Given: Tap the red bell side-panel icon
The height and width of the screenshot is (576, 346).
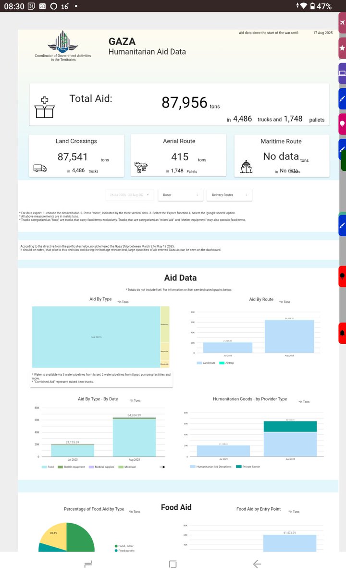Looking at the screenshot, I should coord(342,333).
